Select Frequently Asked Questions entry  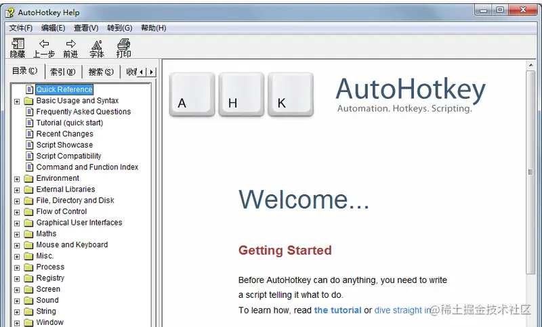83,112
